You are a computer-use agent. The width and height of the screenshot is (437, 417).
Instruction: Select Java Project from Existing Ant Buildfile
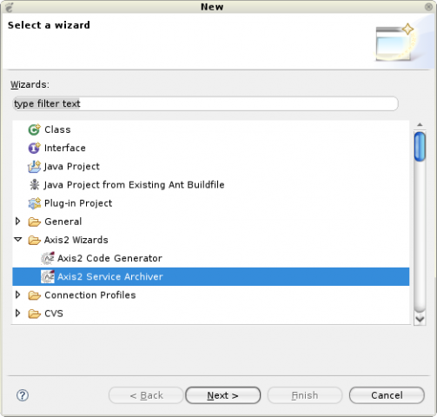(134, 185)
